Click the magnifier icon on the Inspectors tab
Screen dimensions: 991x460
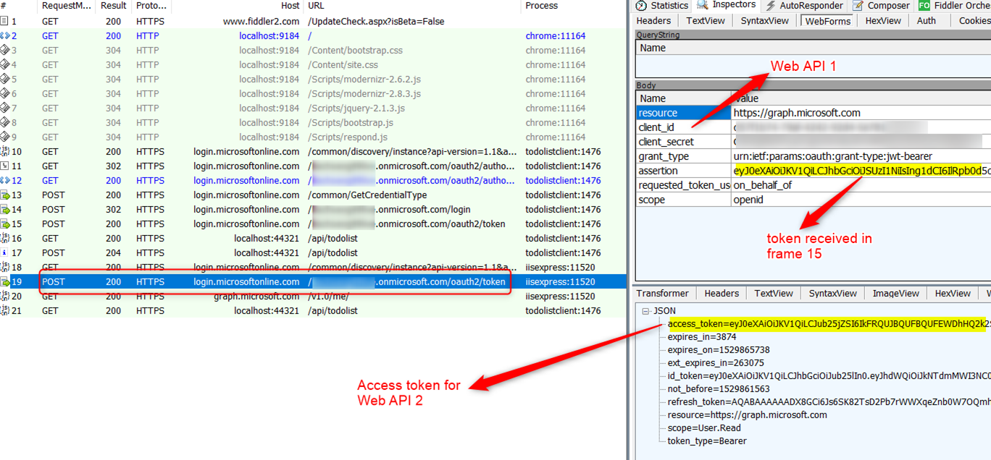702,5
